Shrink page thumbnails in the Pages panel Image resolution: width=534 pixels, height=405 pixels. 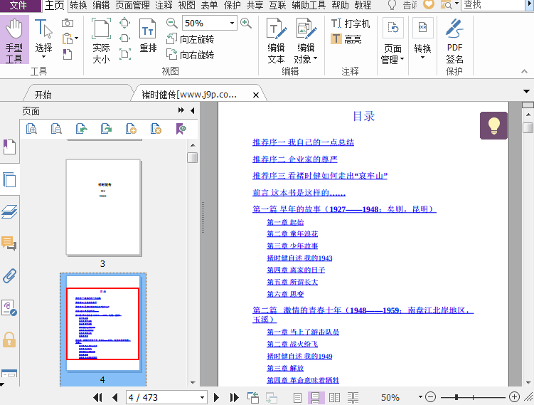point(56,129)
